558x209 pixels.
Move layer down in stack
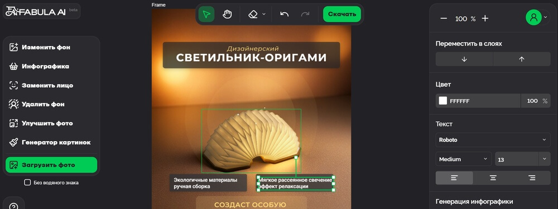click(x=464, y=59)
